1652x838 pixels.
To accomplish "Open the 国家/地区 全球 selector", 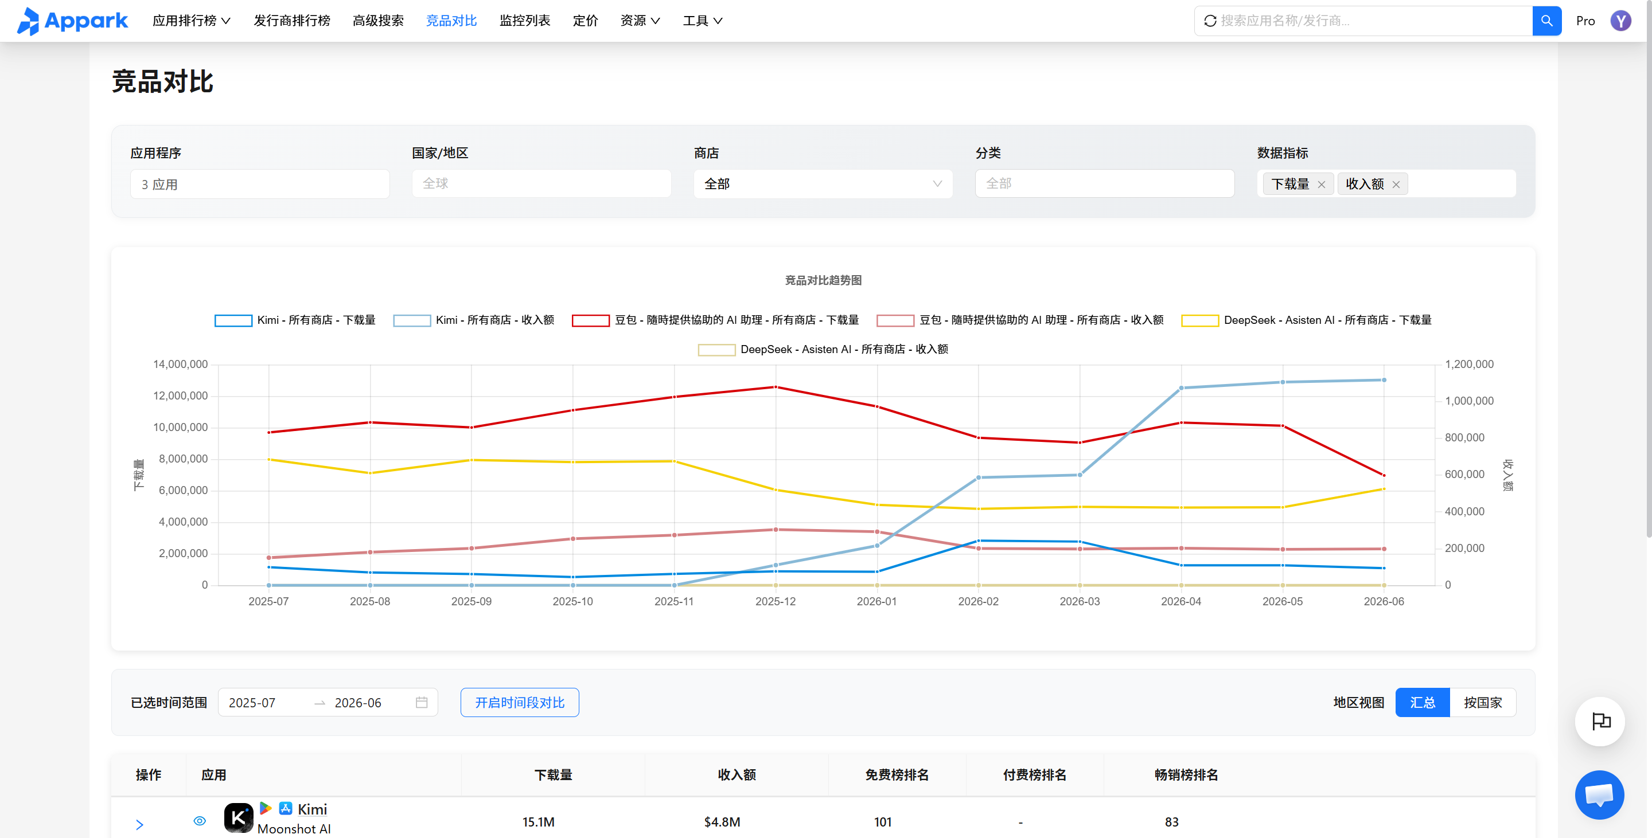I will tap(541, 184).
